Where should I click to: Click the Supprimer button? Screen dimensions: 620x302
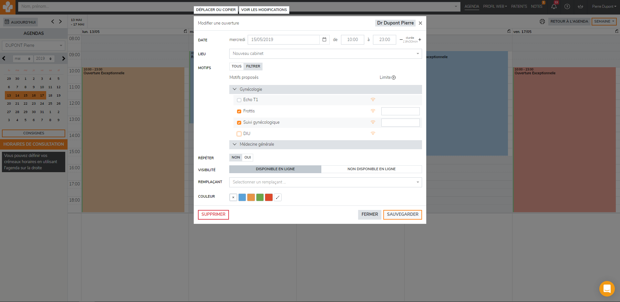tap(213, 214)
